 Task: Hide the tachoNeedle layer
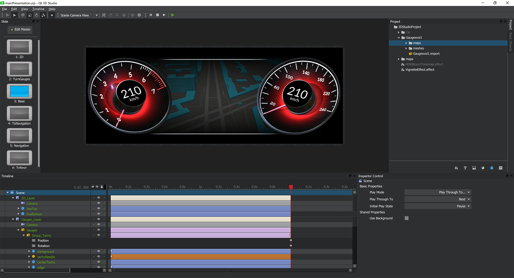tap(99, 256)
